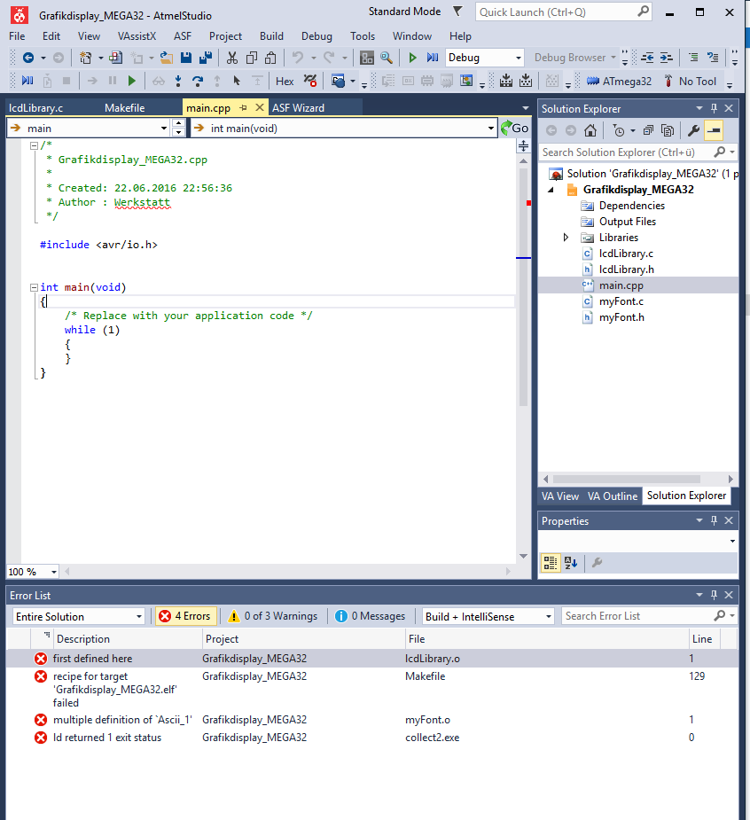Open the 100 % zoom level dropdown
Viewport: 750px width, 820px height.
pyautogui.click(x=53, y=572)
